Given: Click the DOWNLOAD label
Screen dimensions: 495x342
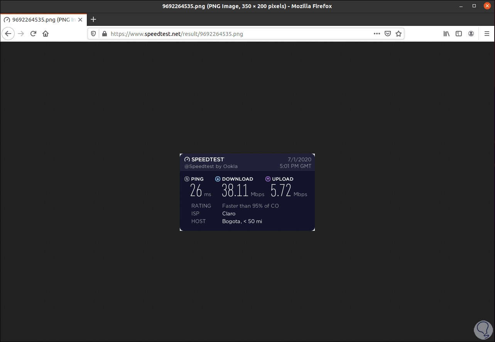Looking at the screenshot, I should tap(238, 179).
